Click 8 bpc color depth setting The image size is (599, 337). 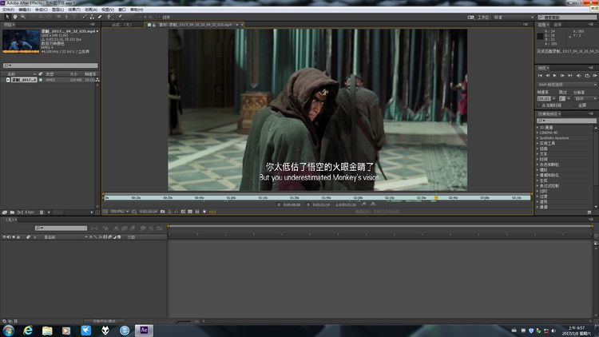point(30,212)
